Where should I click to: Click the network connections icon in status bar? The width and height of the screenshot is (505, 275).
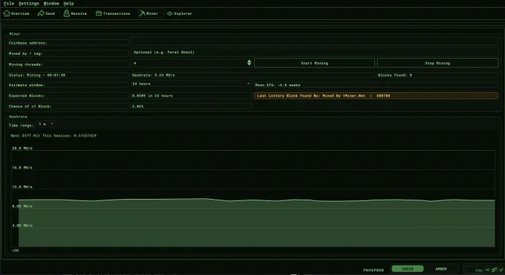point(494,270)
